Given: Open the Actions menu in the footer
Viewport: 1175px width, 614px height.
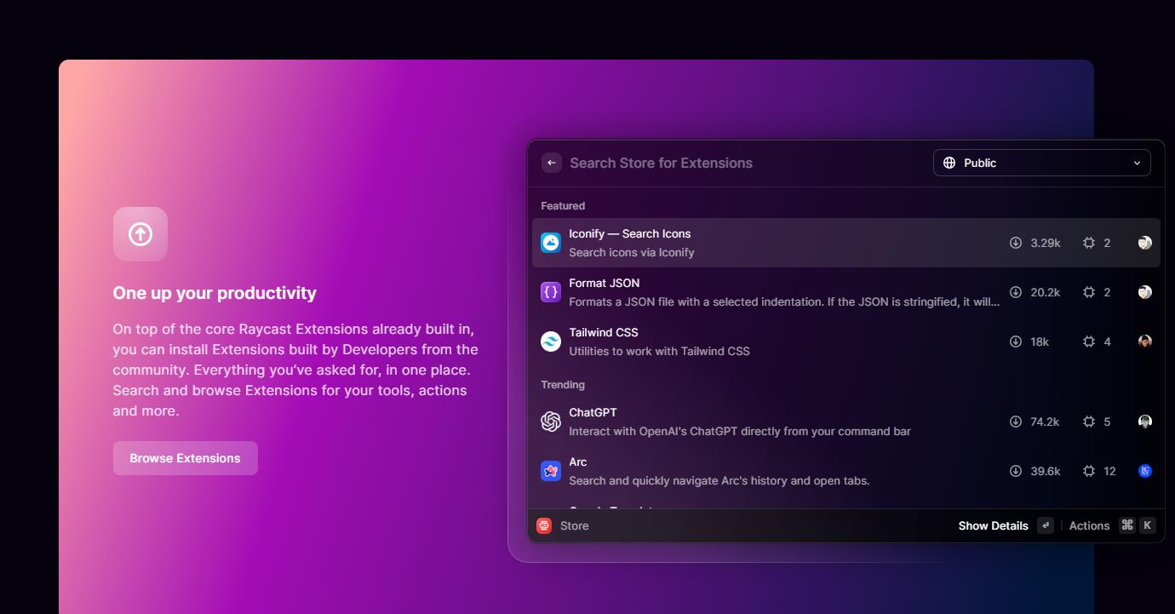Looking at the screenshot, I should pyautogui.click(x=1089, y=525).
